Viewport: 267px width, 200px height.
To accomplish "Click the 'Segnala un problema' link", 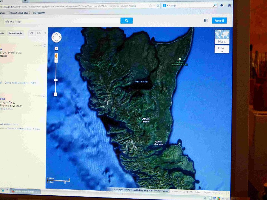I will [214, 193].
